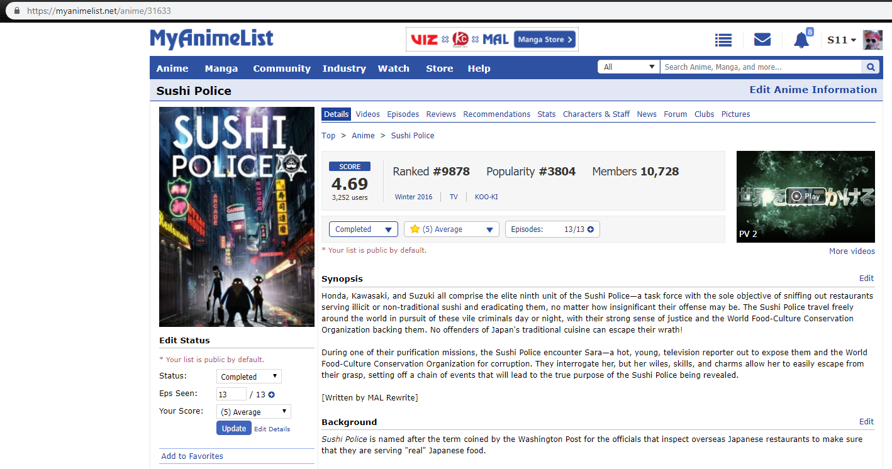Expand the S11 username menu

842,40
